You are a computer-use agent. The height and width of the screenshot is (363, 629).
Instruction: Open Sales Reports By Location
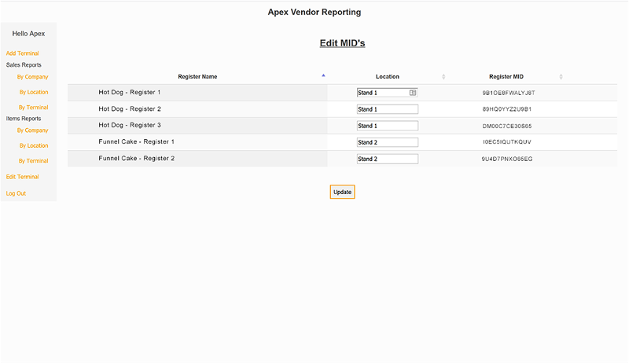point(34,92)
